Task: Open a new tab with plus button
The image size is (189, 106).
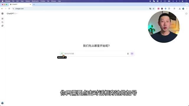Action: [x=34, y=4]
